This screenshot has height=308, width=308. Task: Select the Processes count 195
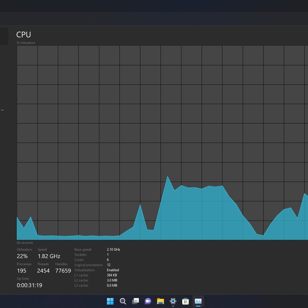pyautogui.click(x=22, y=271)
